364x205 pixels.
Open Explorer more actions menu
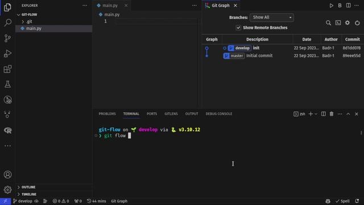click(85, 5)
